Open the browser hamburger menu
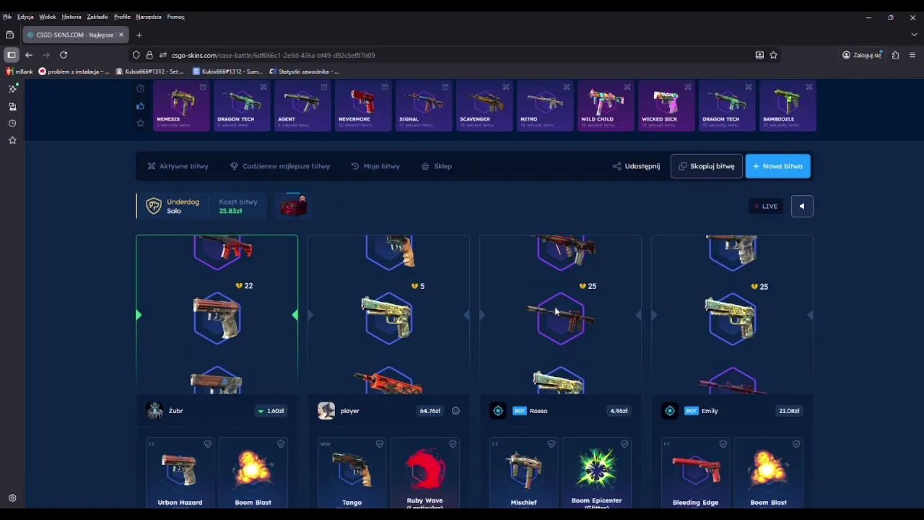Image resolution: width=924 pixels, height=520 pixels. coord(912,55)
